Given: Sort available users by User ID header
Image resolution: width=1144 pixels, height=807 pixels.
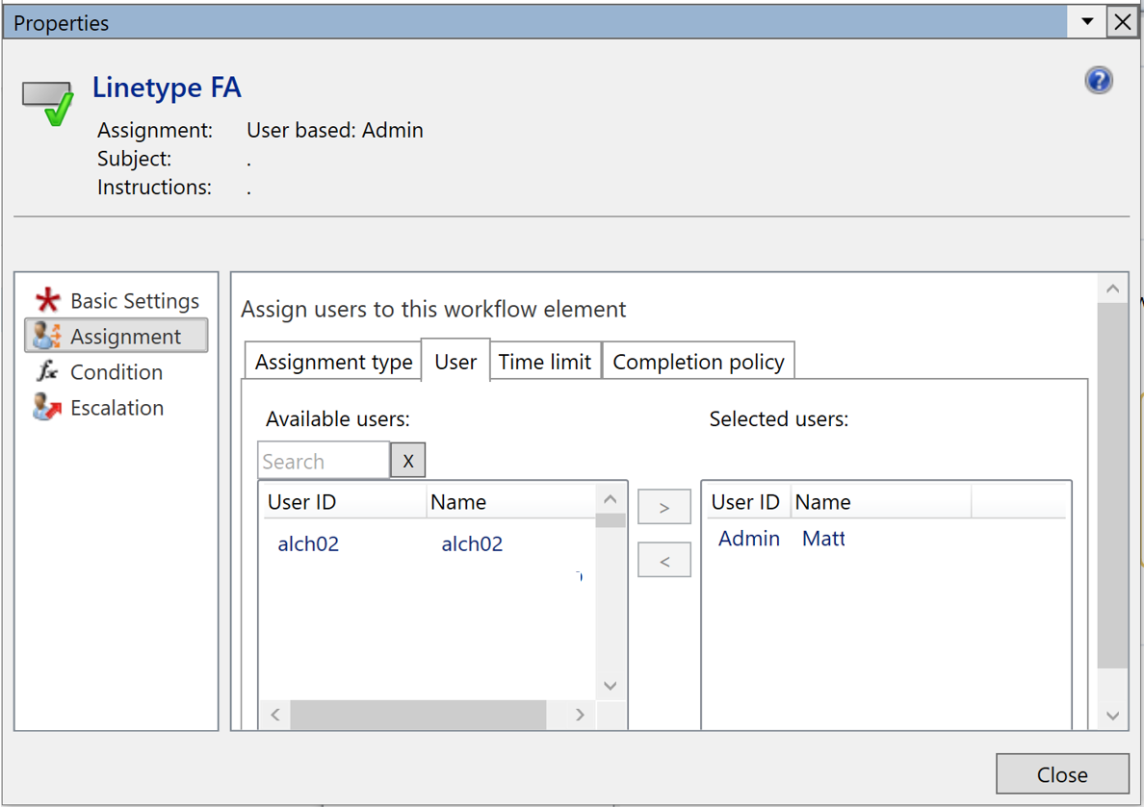Looking at the screenshot, I should 345,501.
